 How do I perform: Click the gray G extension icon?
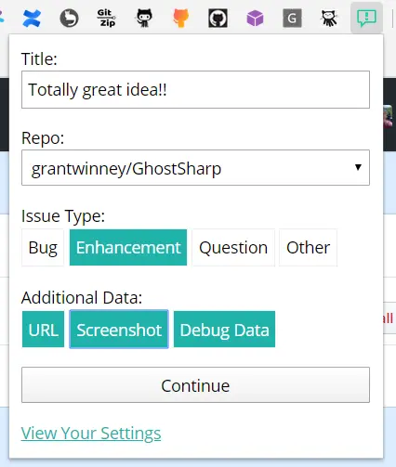tap(292, 19)
